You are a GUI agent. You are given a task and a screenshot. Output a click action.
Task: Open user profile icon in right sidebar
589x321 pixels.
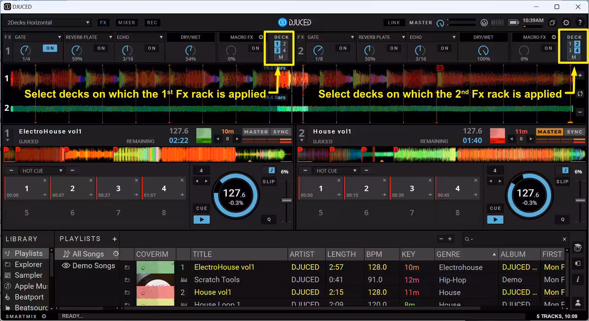click(x=577, y=303)
